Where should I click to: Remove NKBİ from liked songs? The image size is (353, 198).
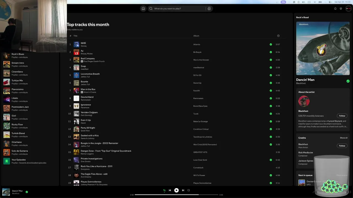(x=271, y=44)
